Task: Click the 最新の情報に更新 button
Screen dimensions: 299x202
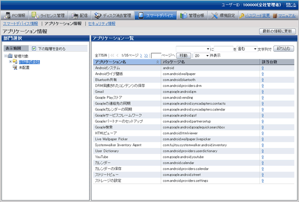Action: pyautogui.click(x=277, y=31)
